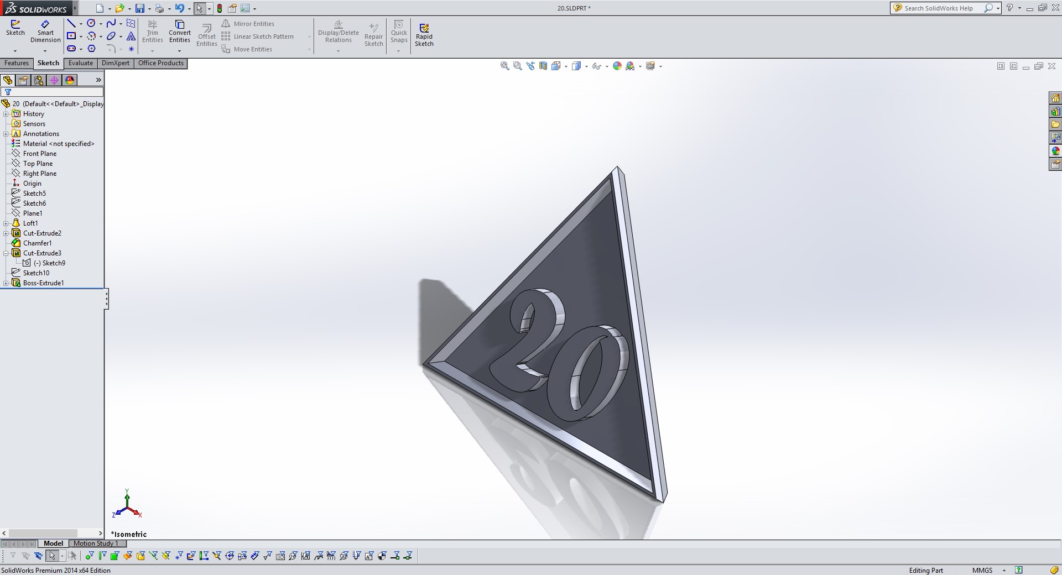Viewport: 1062px width, 575px height.
Task: Click the Zoom to Fit icon
Action: click(504, 66)
